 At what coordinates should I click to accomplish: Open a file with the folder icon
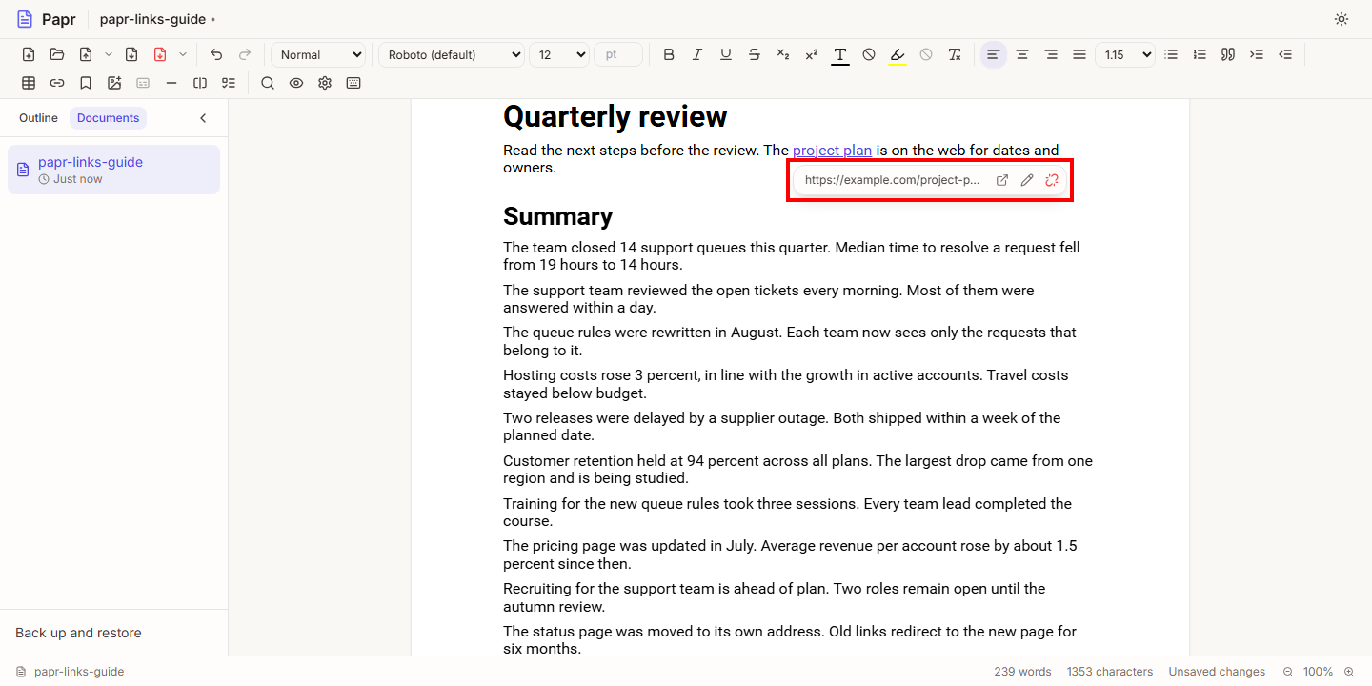pyautogui.click(x=57, y=54)
